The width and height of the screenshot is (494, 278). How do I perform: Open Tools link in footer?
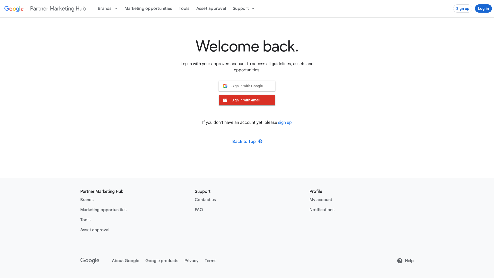[85, 220]
